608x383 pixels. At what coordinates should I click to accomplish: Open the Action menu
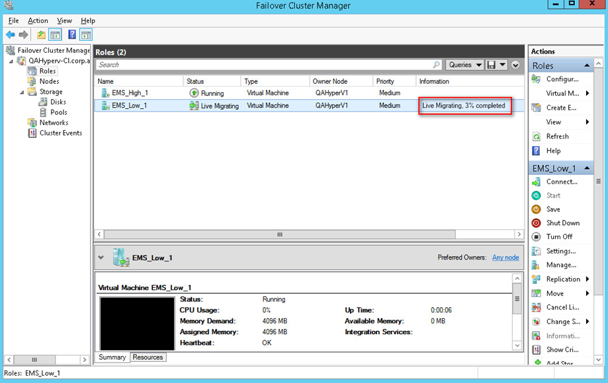(x=38, y=20)
